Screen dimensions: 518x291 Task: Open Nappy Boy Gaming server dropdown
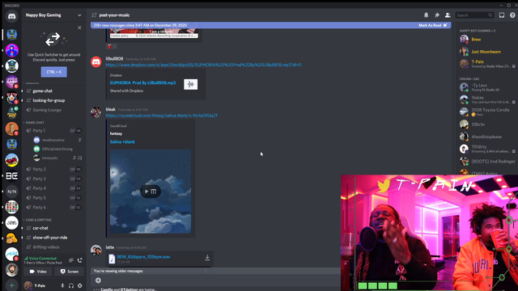coord(79,15)
